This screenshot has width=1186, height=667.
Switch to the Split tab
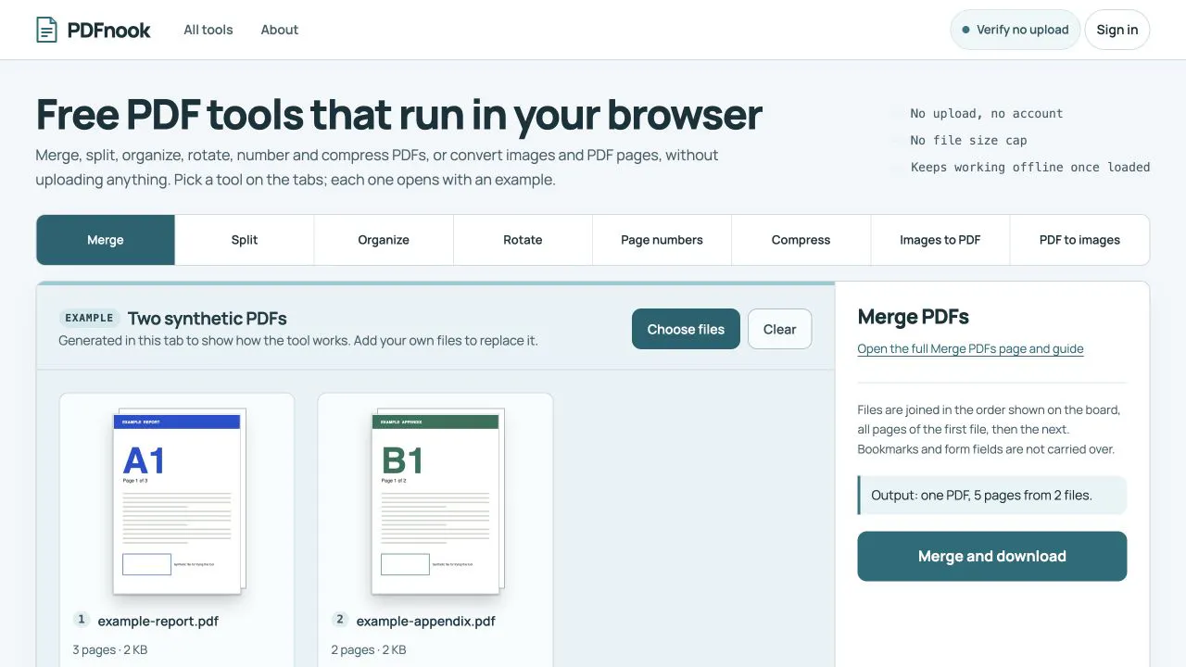[x=245, y=240]
